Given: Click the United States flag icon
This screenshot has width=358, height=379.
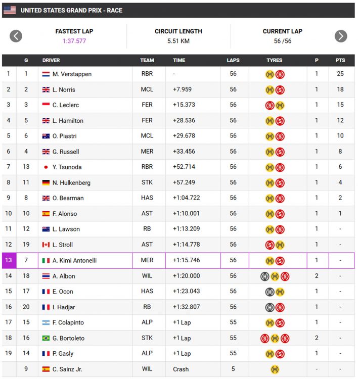Looking at the screenshot, I should [10, 10].
